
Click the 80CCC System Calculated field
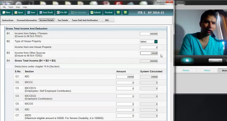(x=149, y=83)
